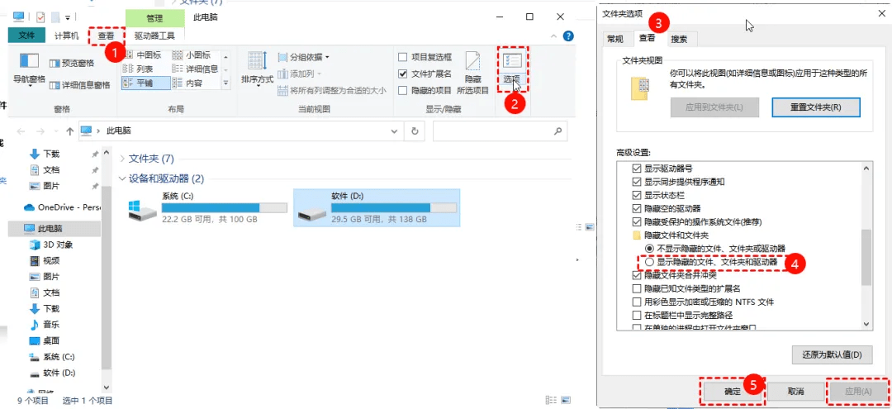This screenshot has height=409, width=892.
Task: Open 3D 对象 in navigation tree
Action: point(51,245)
